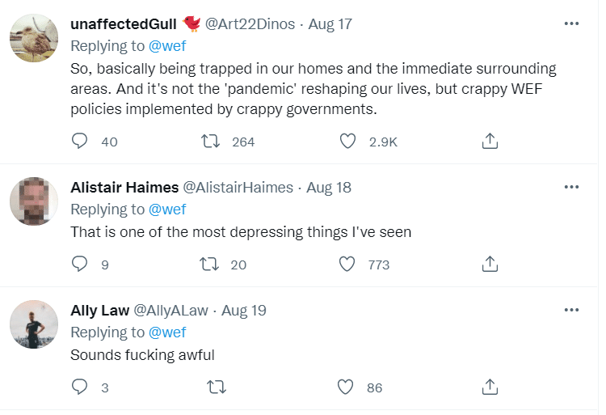The height and width of the screenshot is (415, 606).
Task: Reply to Ally Law's tweet
Action: click(x=79, y=387)
